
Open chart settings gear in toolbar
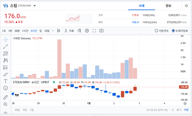pyautogui.click(x=87, y=31)
